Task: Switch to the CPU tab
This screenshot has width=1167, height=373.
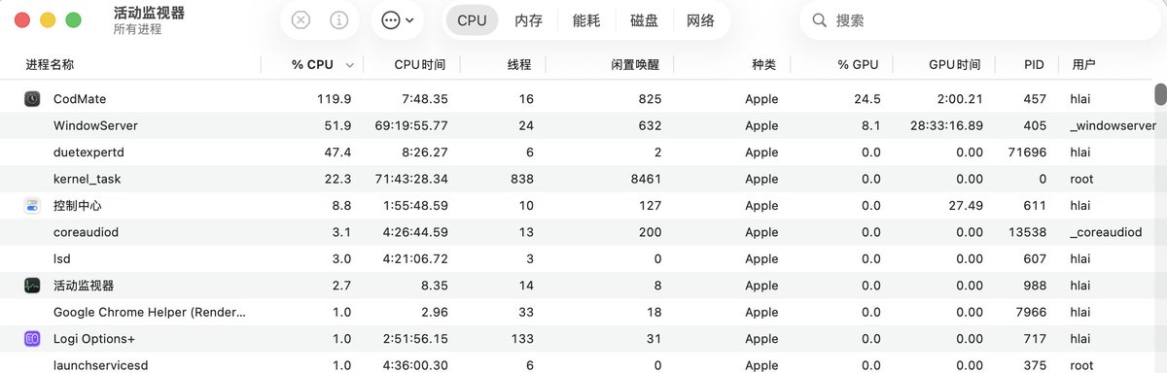Action: pos(472,20)
